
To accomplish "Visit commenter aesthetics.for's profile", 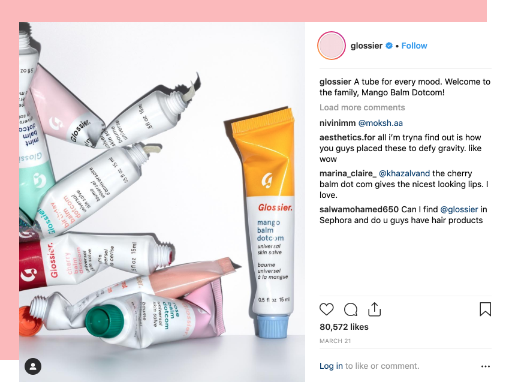I will pyautogui.click(x=347, y=137).
